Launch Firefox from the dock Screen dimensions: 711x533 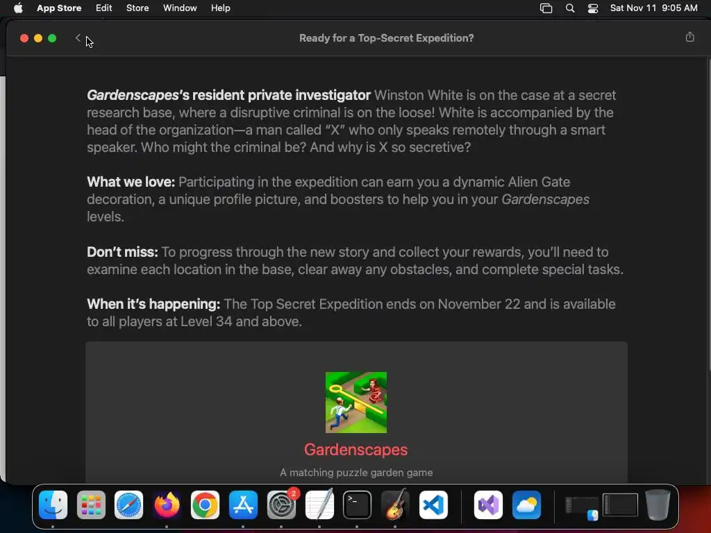tap(167, 505)
